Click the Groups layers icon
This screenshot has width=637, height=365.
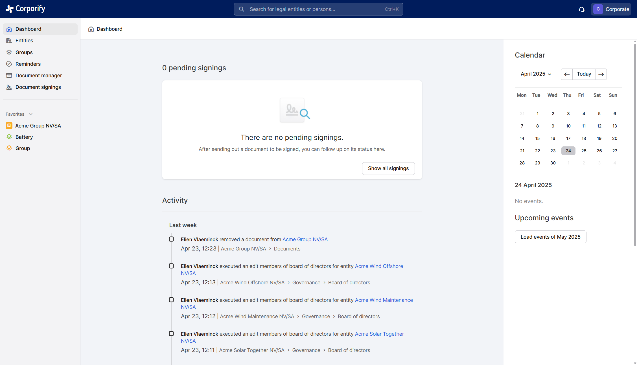pos(9,52)
